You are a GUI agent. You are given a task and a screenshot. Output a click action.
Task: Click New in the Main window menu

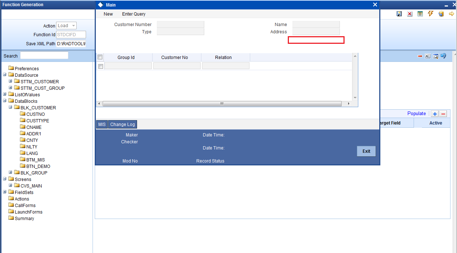tap(108, 14)
